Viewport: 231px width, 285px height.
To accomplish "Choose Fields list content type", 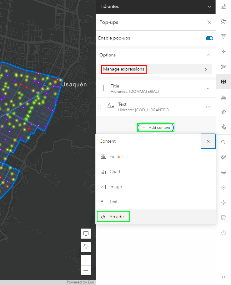I will pos(118,157).
